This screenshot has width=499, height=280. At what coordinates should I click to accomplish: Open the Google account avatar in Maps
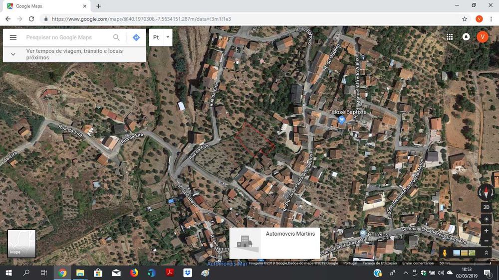tap(483, 37)
